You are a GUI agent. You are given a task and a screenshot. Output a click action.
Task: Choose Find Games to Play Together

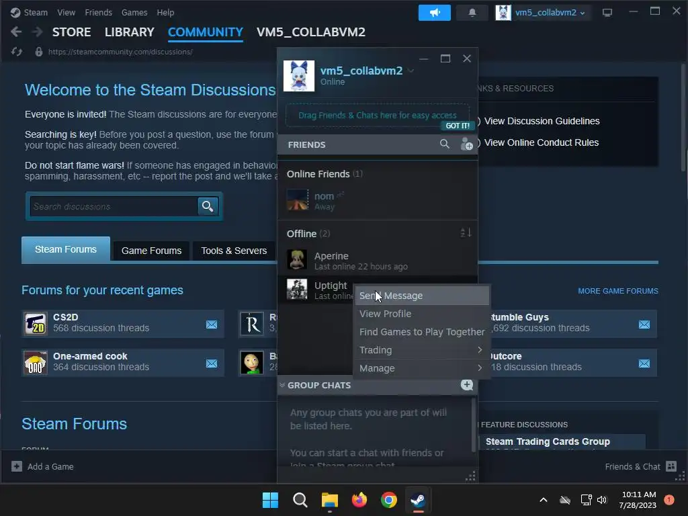(x=421, y=332)
